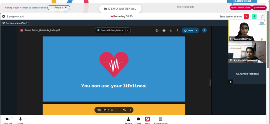
Task: Download the PDF file
Action: tap(171, 30)
